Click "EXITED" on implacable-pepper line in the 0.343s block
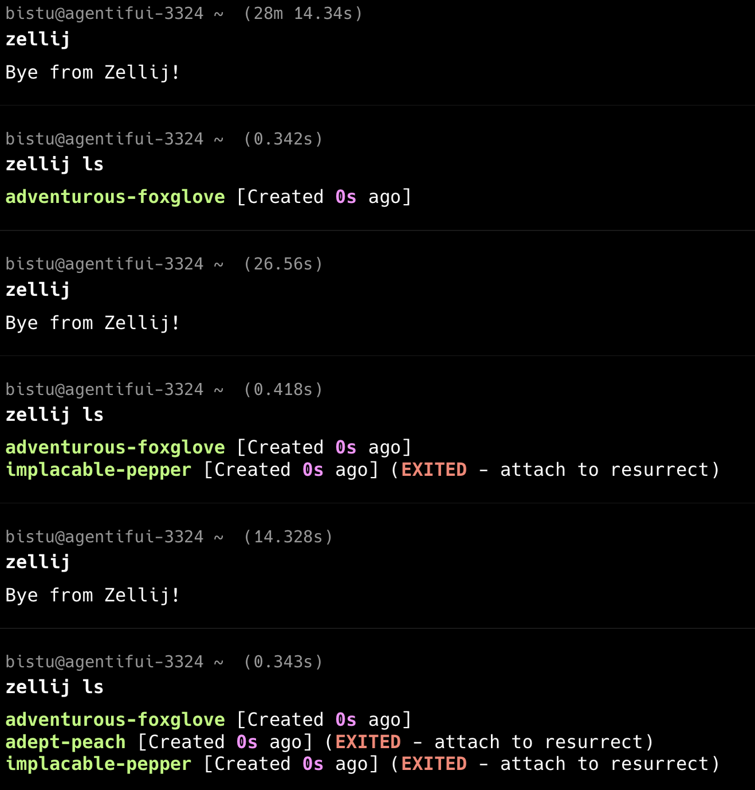755x790 pixels. coord(434,764)
